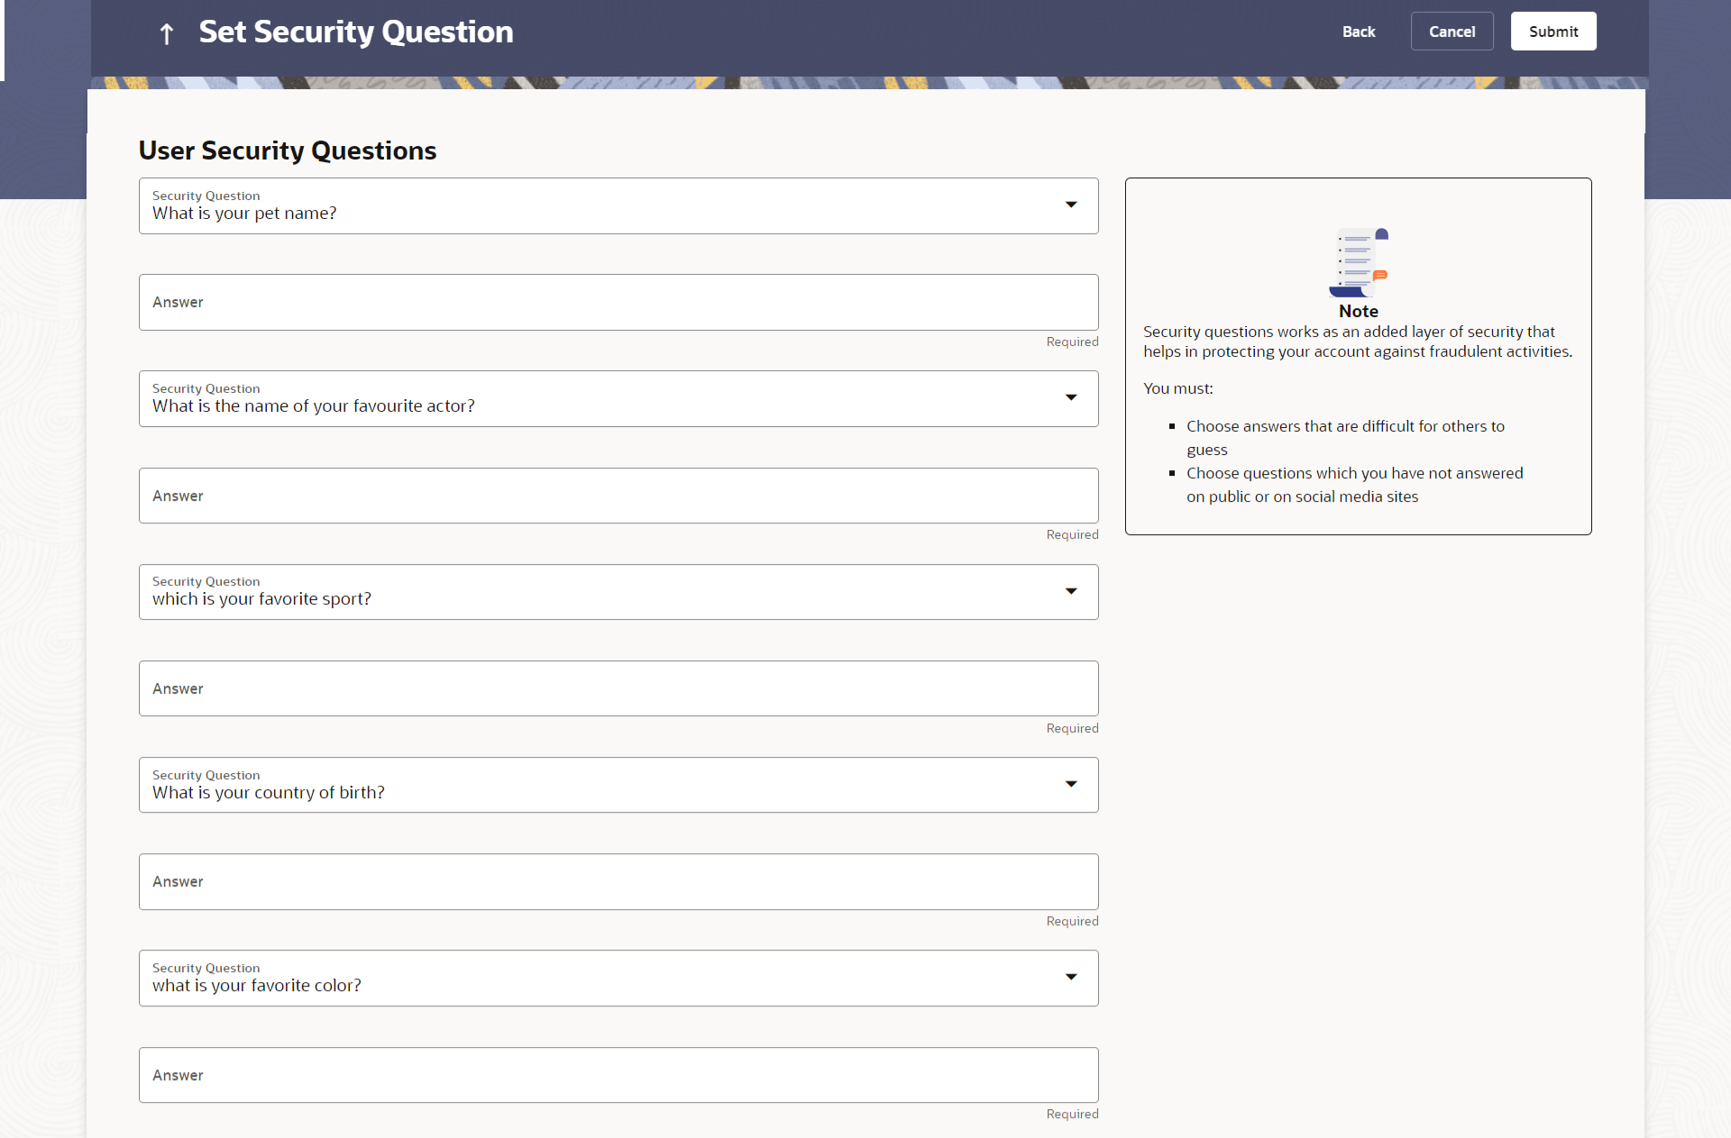
Task: Go Back using the header link
Action: coord(1358,32)
